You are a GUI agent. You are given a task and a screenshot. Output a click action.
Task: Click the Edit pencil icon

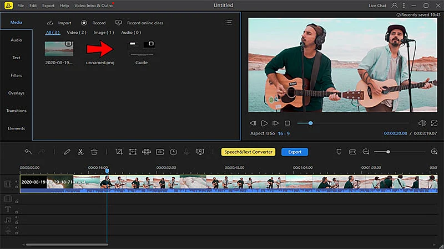[67, 152]
